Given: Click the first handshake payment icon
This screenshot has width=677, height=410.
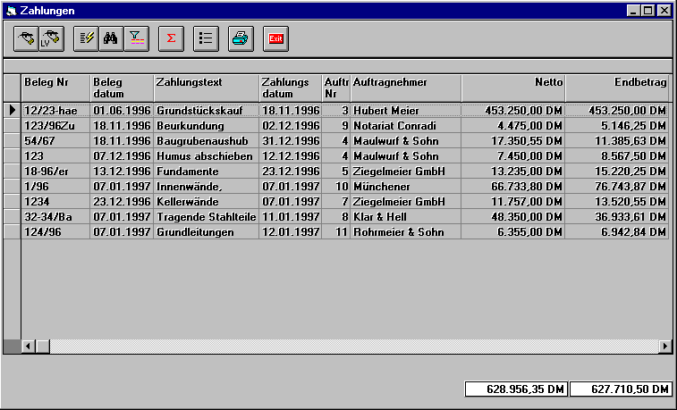Looking at the screenshot, I should tap(26, 38).
